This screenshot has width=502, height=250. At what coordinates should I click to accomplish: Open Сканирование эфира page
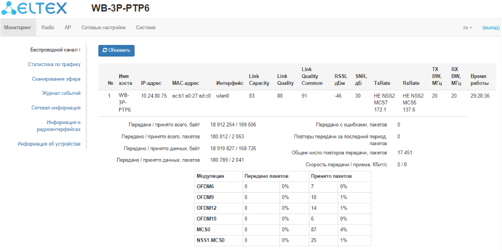click(56, 79)
